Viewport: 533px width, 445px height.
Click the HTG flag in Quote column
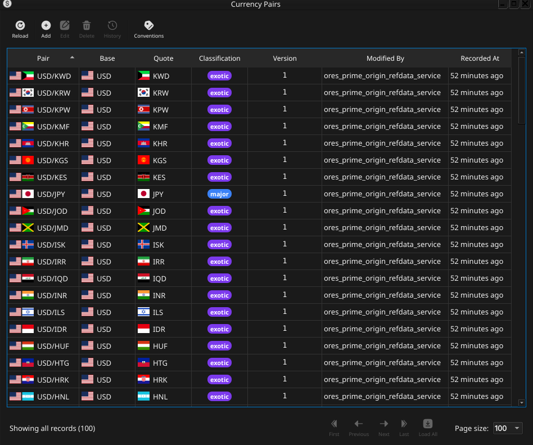tap(143, 363)
